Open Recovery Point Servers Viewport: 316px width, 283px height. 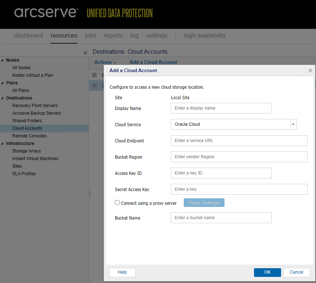point(35,106)
